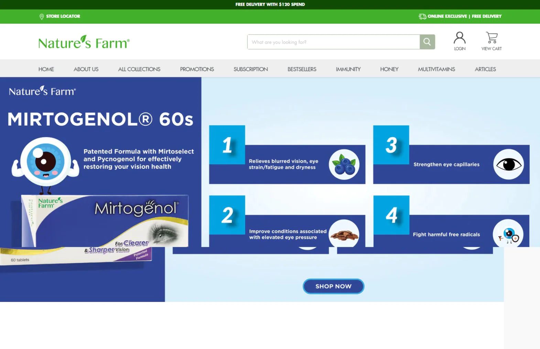Click 'Fight harmful free radicals' text

coord(446,235)
